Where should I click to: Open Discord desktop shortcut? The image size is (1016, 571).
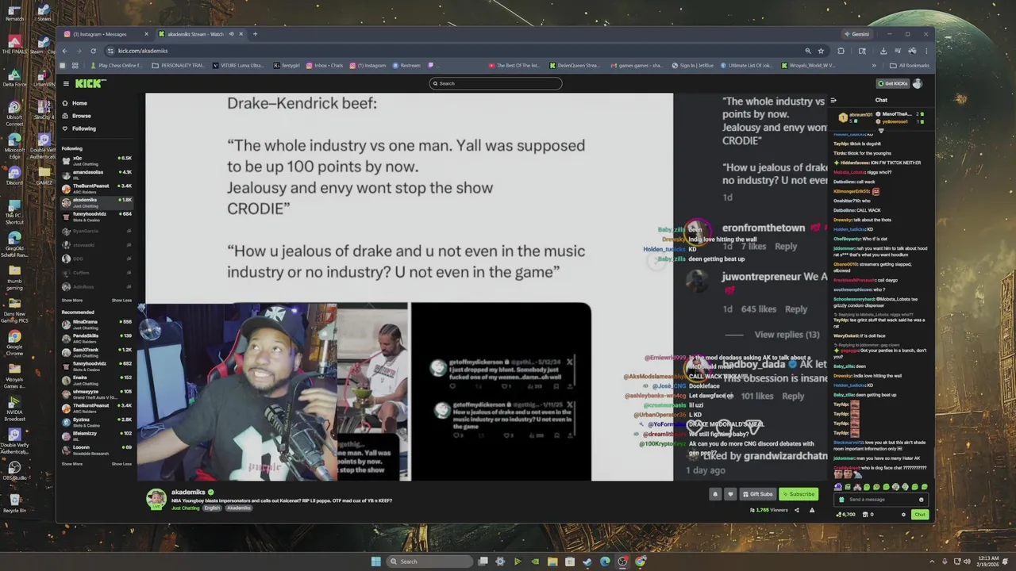pyautogui.click(x=14, y=175)
